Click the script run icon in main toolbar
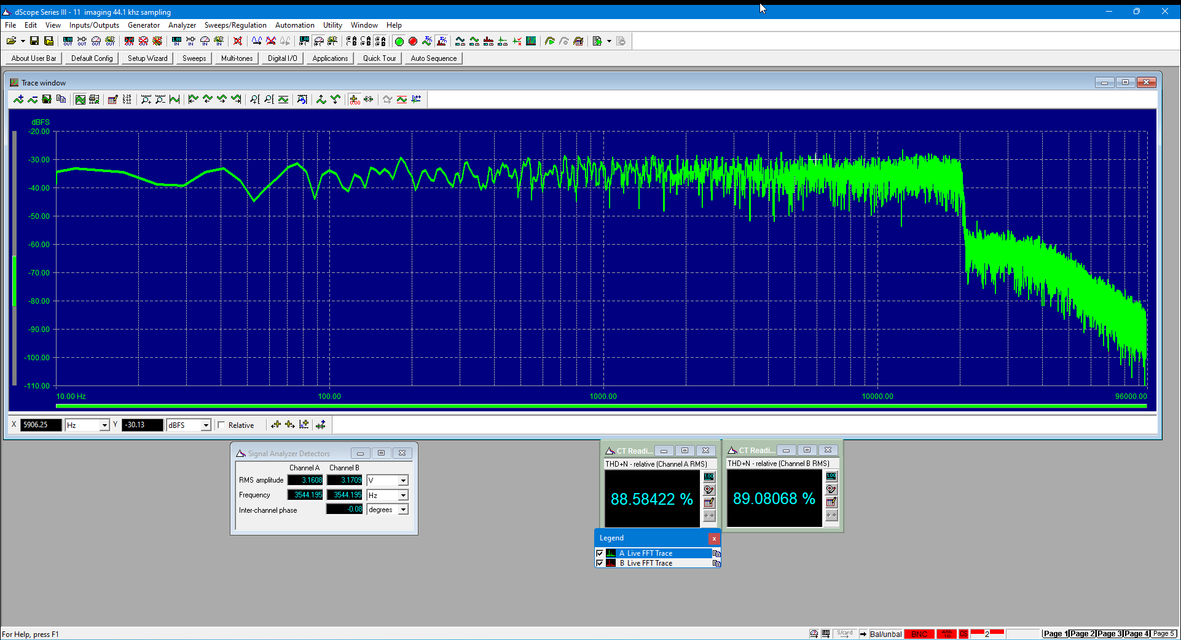Viewport: 1181px width, 640px height. pyautogui.click(x=597, y=41)
